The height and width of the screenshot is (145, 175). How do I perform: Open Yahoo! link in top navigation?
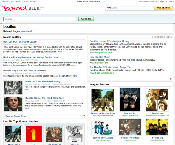coord(5,1)
